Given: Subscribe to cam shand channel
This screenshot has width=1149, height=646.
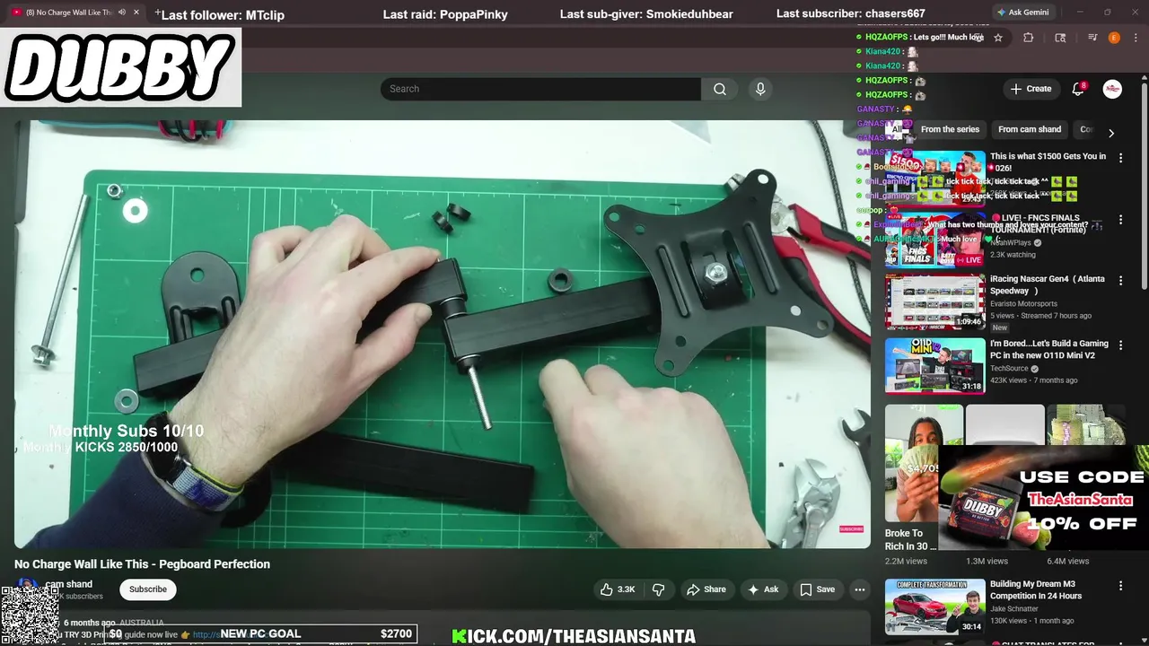Looking at the screenshot, I should pyautogui.click(x=148, y=589).
